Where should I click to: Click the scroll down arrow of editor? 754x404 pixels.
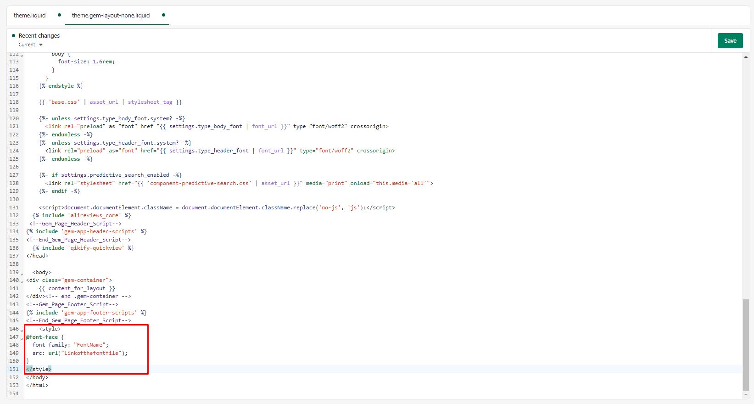(746, 395)
